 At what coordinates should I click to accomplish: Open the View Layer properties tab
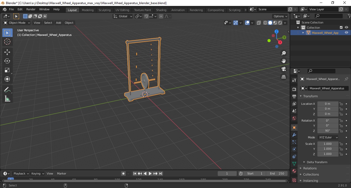(x=294, y=104)
